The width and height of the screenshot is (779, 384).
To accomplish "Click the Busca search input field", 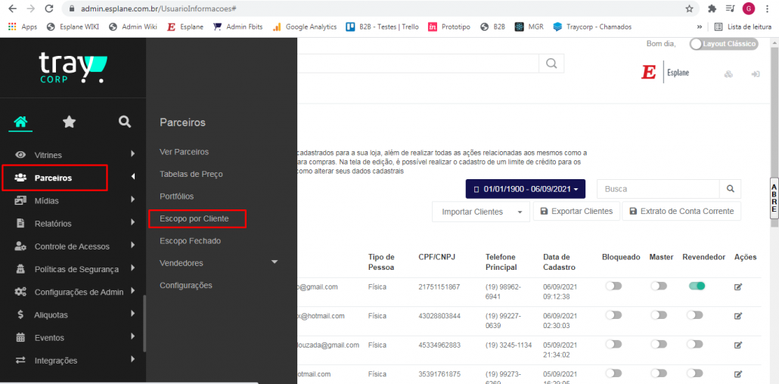I will (657, 189).
